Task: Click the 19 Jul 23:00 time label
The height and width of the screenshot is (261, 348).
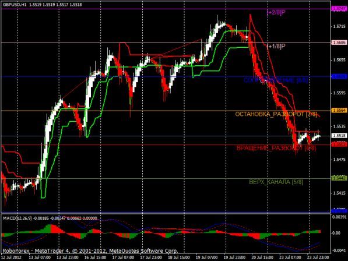Action: (x=234, y=258)
